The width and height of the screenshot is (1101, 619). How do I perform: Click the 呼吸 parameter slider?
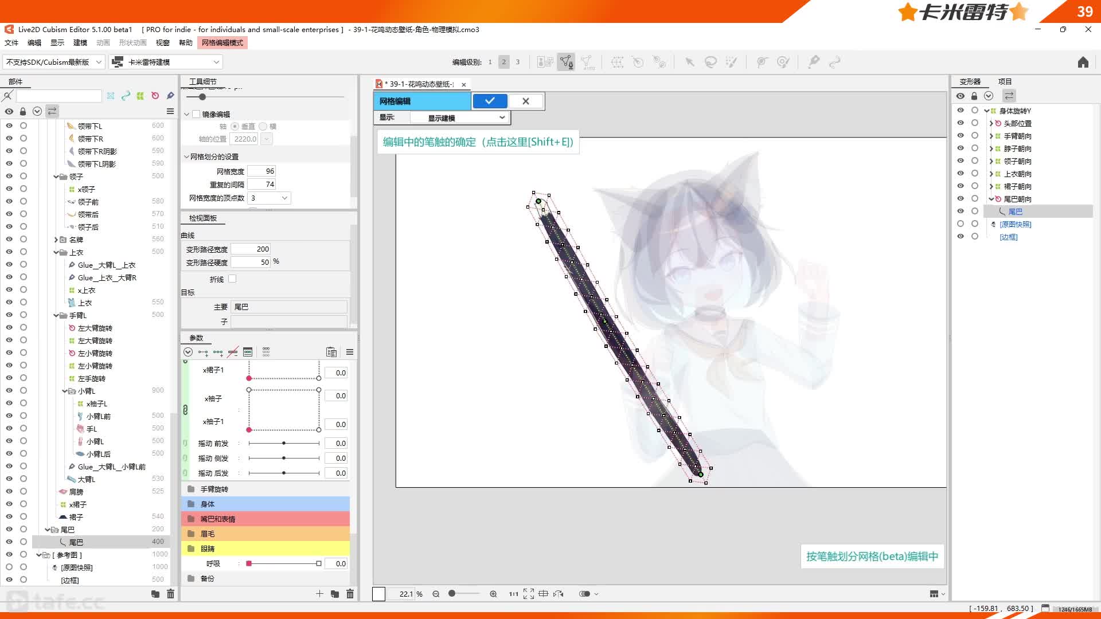click(x=284, y=563)
